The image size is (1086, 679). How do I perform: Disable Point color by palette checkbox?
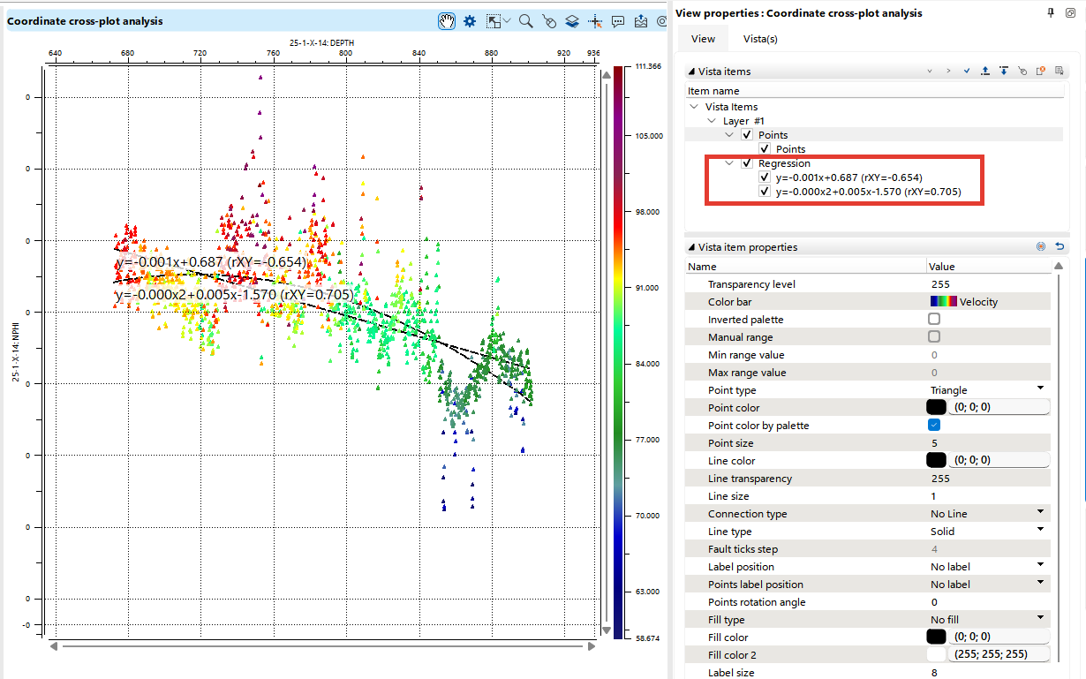(934, 426)
